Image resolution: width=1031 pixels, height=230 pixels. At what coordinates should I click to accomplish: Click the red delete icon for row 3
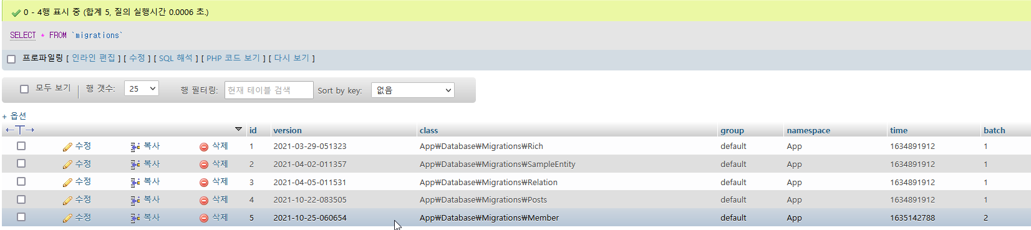coord(204,183)
